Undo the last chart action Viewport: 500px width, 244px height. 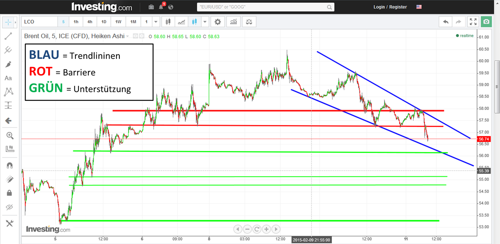[x=445, y=22]
